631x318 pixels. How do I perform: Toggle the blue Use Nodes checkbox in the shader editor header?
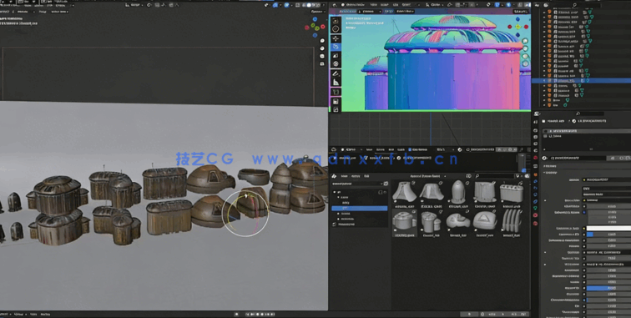tap(410, 149)
